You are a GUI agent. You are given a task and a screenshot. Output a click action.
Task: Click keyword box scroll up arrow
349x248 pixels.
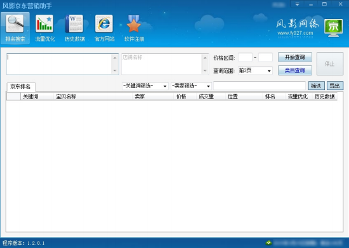click(x=115, y=58)
